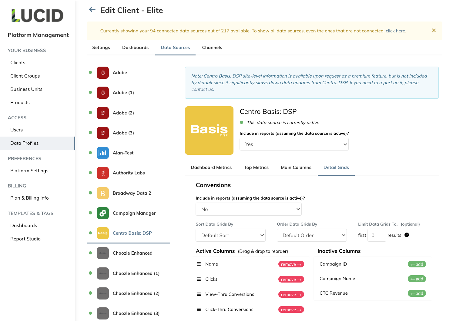The height and width of the screenshot is (321, 453).
Task: Select the Adobe (3) icon
Action: tap(103, 133)
